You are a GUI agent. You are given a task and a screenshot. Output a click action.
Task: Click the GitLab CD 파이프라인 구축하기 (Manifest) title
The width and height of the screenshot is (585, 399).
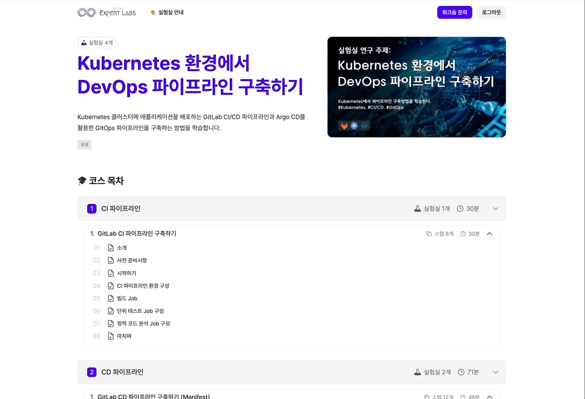point(150,397)
